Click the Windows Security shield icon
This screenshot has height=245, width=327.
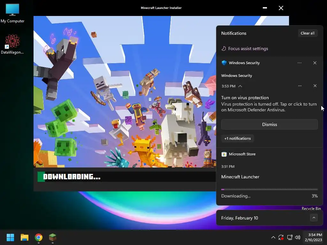[224, 63]
